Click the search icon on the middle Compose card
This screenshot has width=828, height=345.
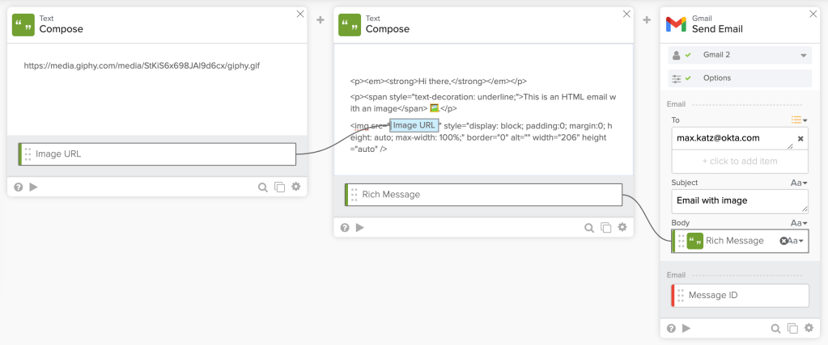point(590,228)
